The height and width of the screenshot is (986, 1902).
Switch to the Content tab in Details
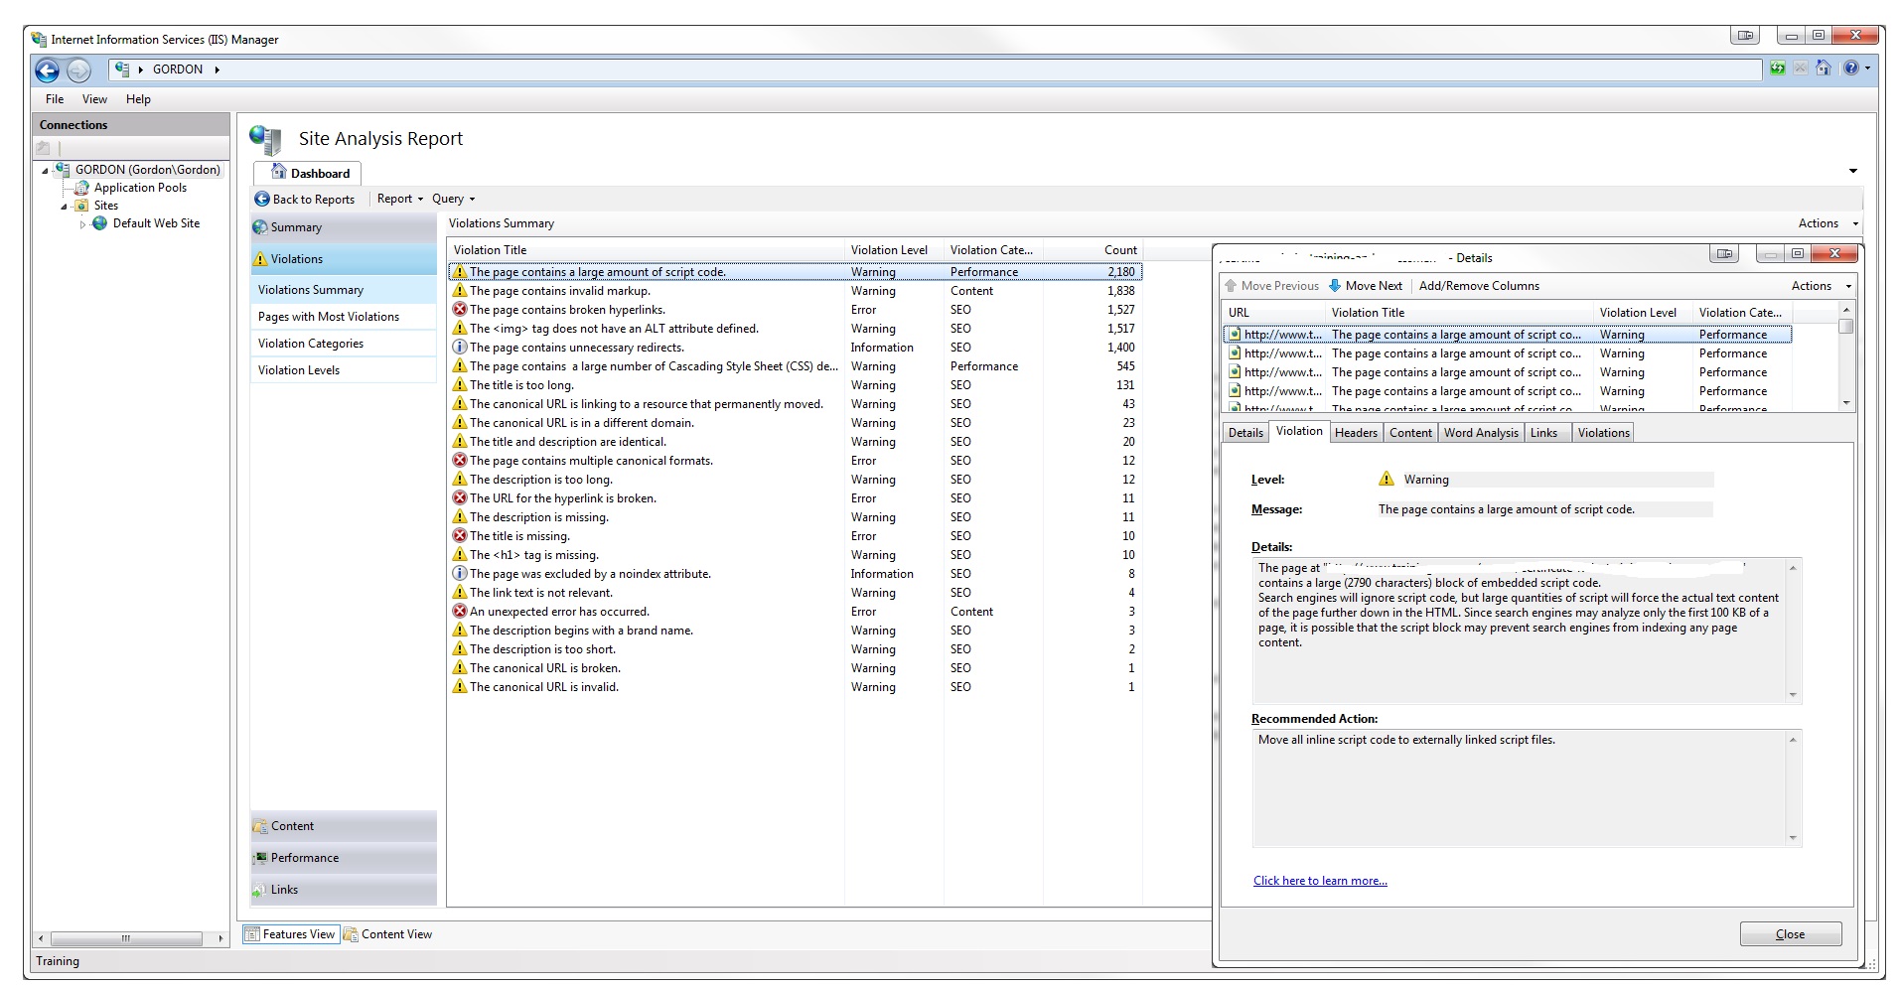point(1410,433)
